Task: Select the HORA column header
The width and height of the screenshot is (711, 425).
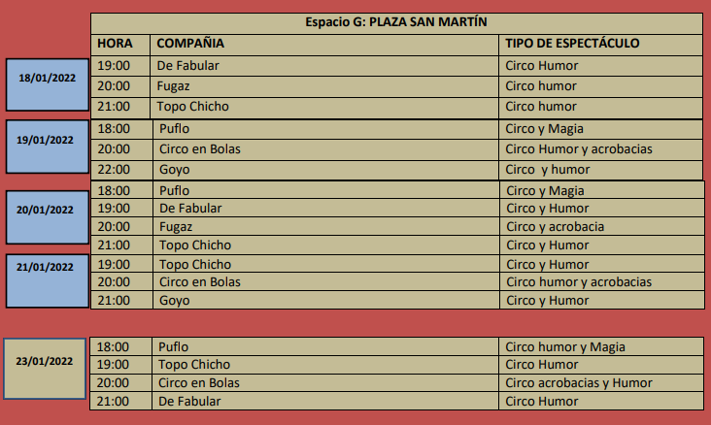Action: pyautogui.click(x=115, y=44)
